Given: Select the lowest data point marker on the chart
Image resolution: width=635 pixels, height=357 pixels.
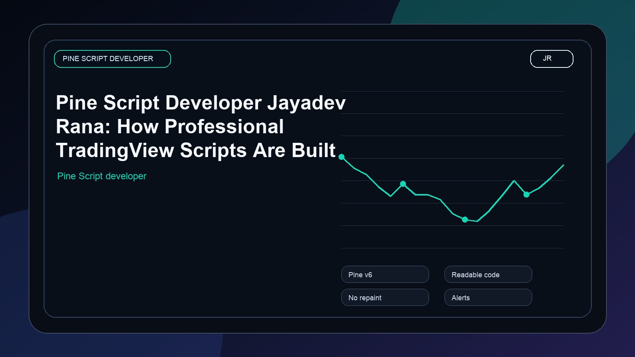Looking at the screenshot, I should click(x=464, y=219).
